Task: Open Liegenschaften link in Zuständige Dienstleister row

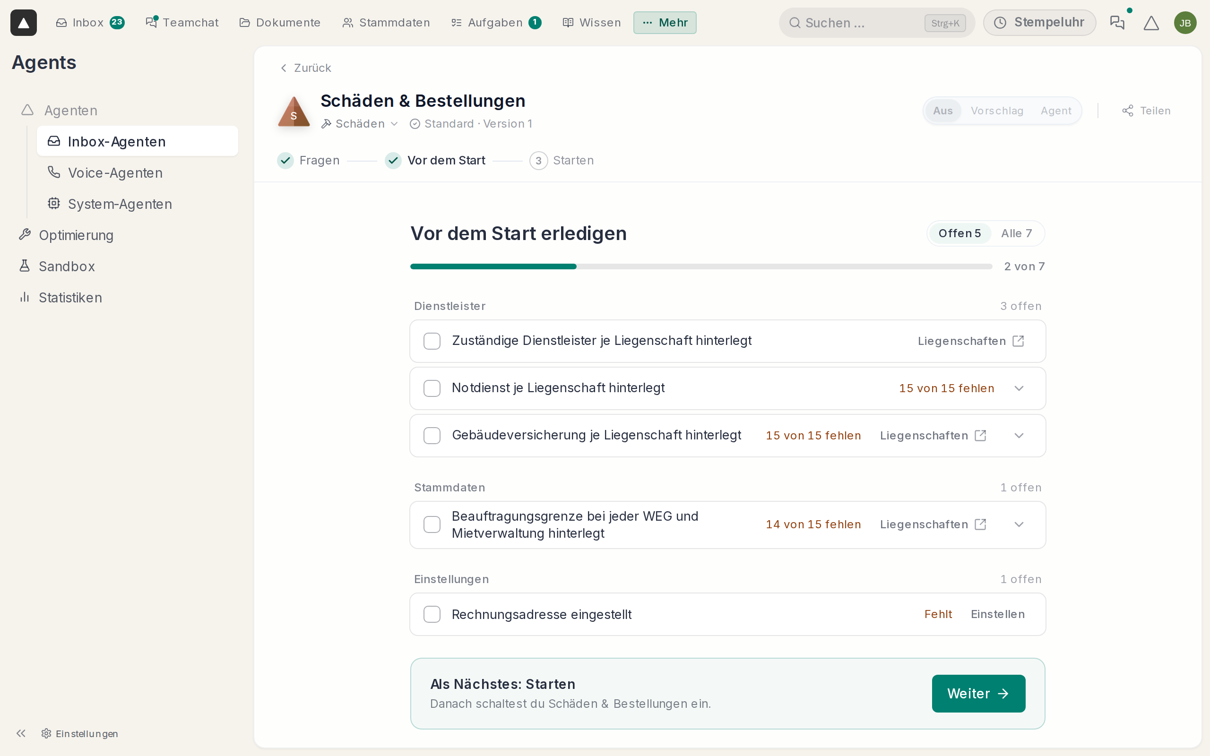Action: click(x=971, y=341)
